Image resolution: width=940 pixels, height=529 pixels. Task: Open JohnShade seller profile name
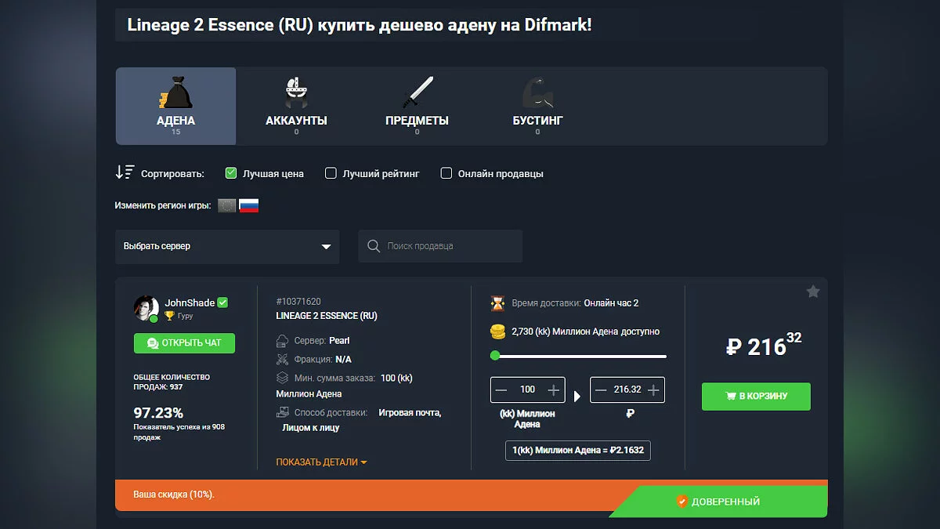[190, 303]
